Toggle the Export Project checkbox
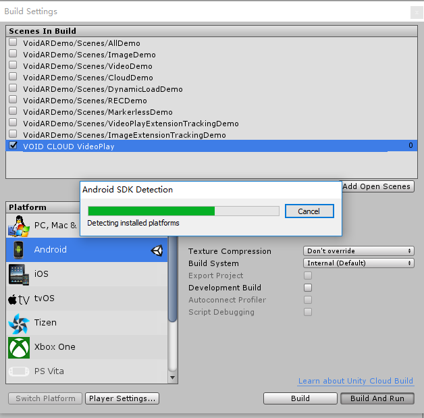The image size is (424, 418). click(308, 276)
